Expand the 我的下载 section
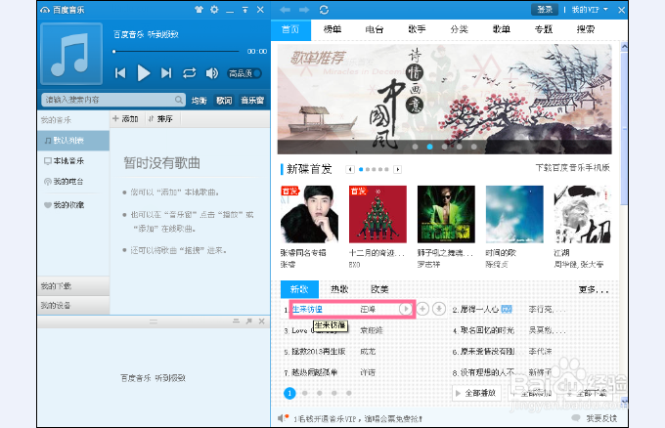Screen dimensions: 665x428 click(73, 286)
